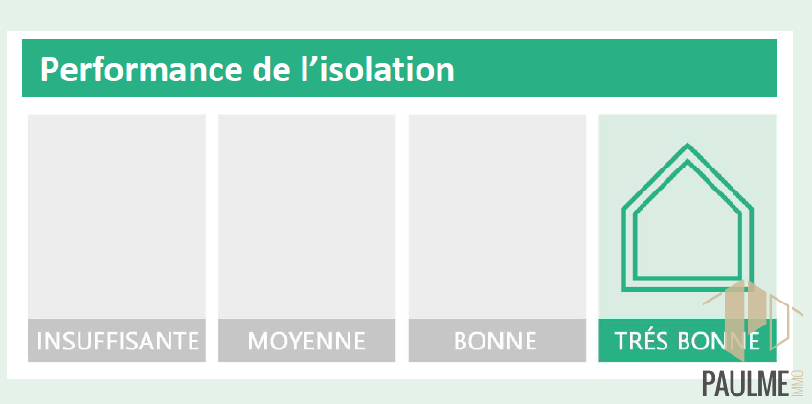Select the INSUFFISANTE rating label
The height and width of the screenshot is (404, 812).
[x=117, y=341]
